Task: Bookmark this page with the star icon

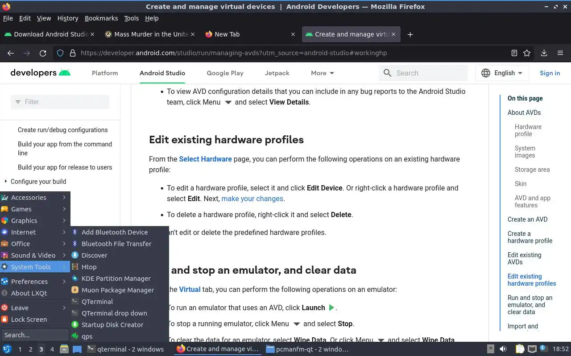Action: pyautogui.click(x=527, y=53)
